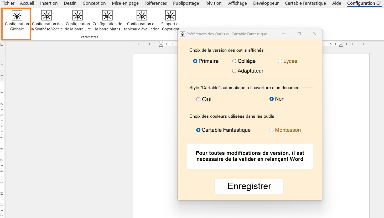Choose Non for automatic Cartable style
Image resolution: width=384 pixels, height=218 pixels.
point(277,99)
